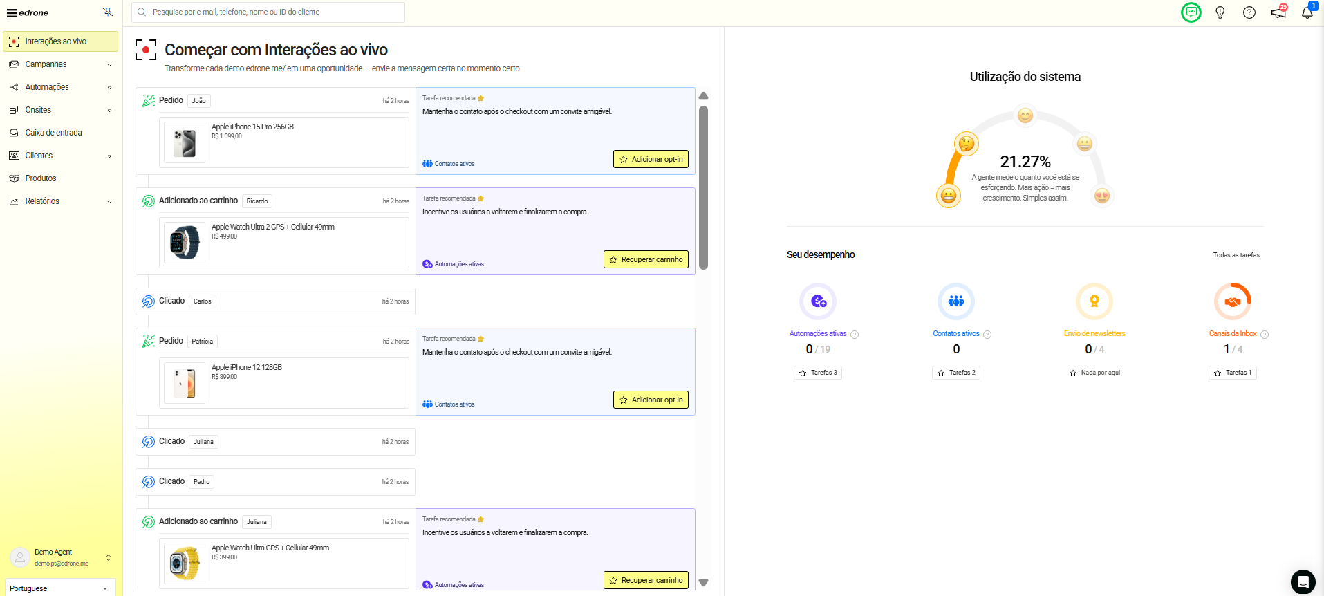Click Adicionar opt-in for João's order
Viewport: 1324px width, 596px height.
pos(651,159)
